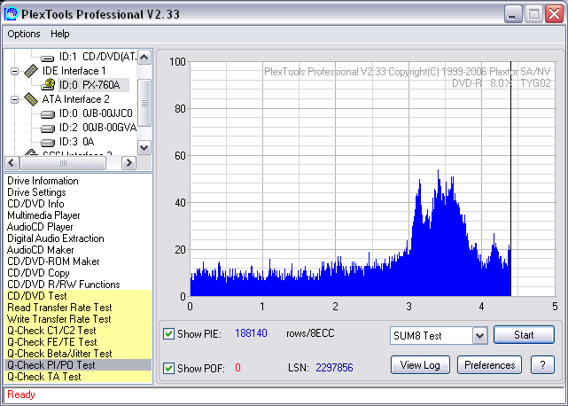Click the device tree scroll-down arrow
Viewport: 568px width, 406px height.
coord(144,148)
